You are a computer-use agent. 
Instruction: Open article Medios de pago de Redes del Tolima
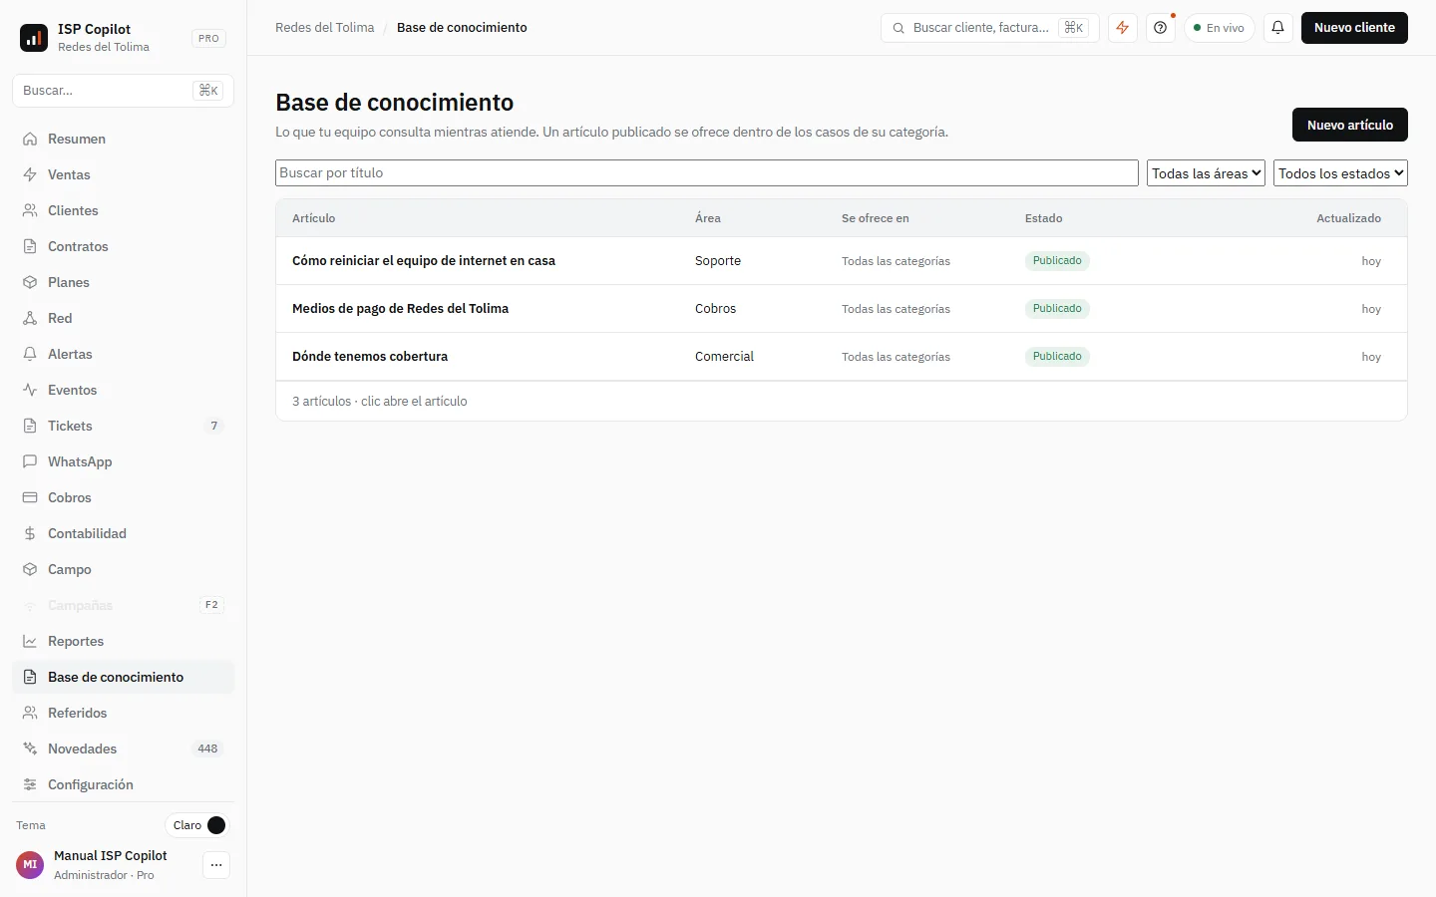pos(400,309)
